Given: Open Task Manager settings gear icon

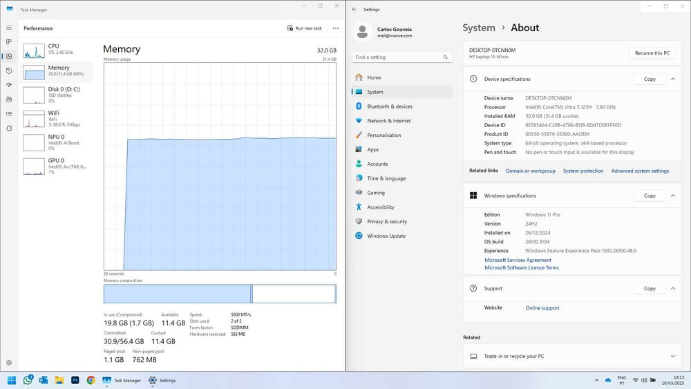Looking at the screenshot, I should pos(9,362).
